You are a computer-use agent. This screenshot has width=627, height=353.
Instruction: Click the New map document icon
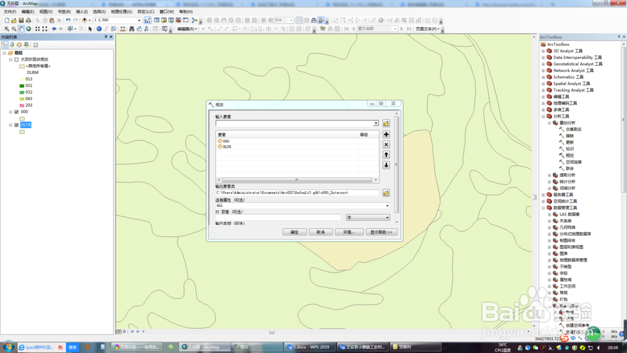pyautogui.click(x=7, y=20)
